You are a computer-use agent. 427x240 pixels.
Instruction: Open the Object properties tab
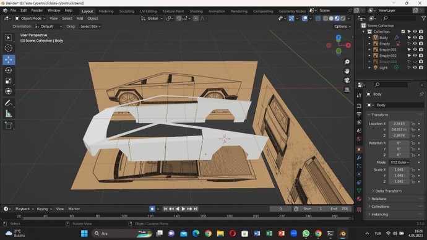pos(359,150)
